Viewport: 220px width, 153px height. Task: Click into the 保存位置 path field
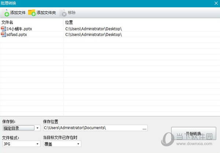pyautogui.click(x=92, y=128)
